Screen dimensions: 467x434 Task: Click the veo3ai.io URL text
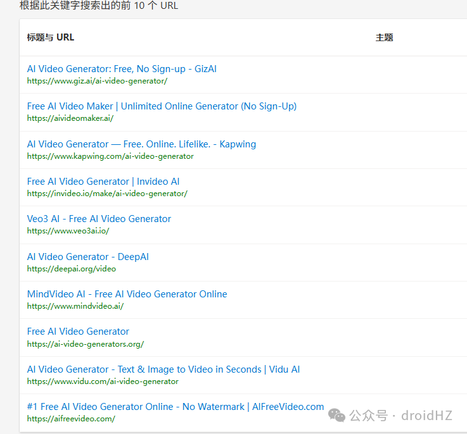(x=68, y=231)
